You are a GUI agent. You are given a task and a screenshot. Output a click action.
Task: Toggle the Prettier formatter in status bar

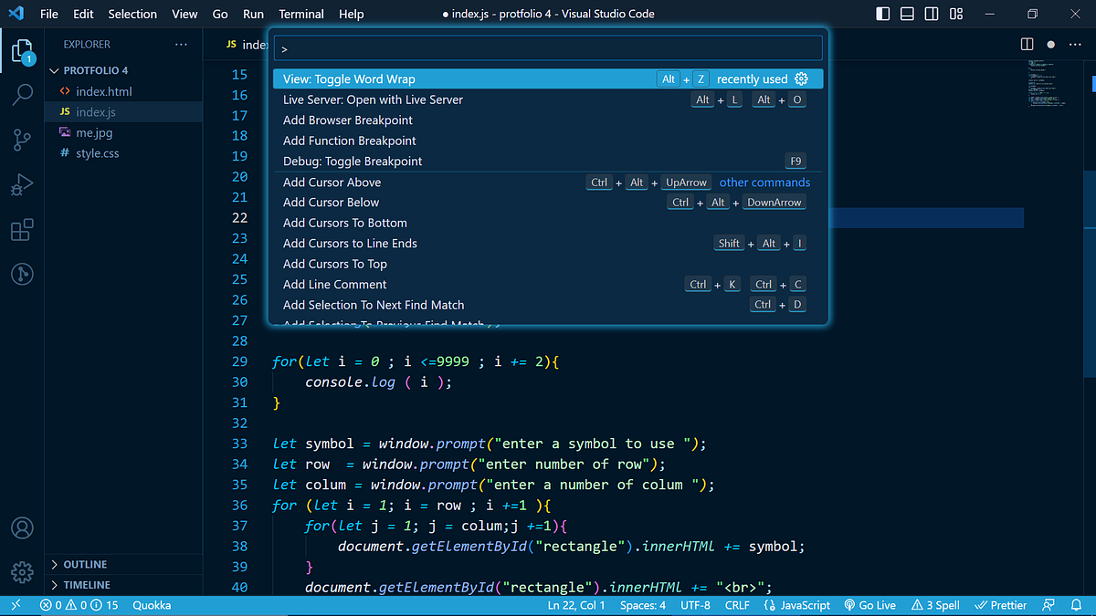click(1001, 604)
